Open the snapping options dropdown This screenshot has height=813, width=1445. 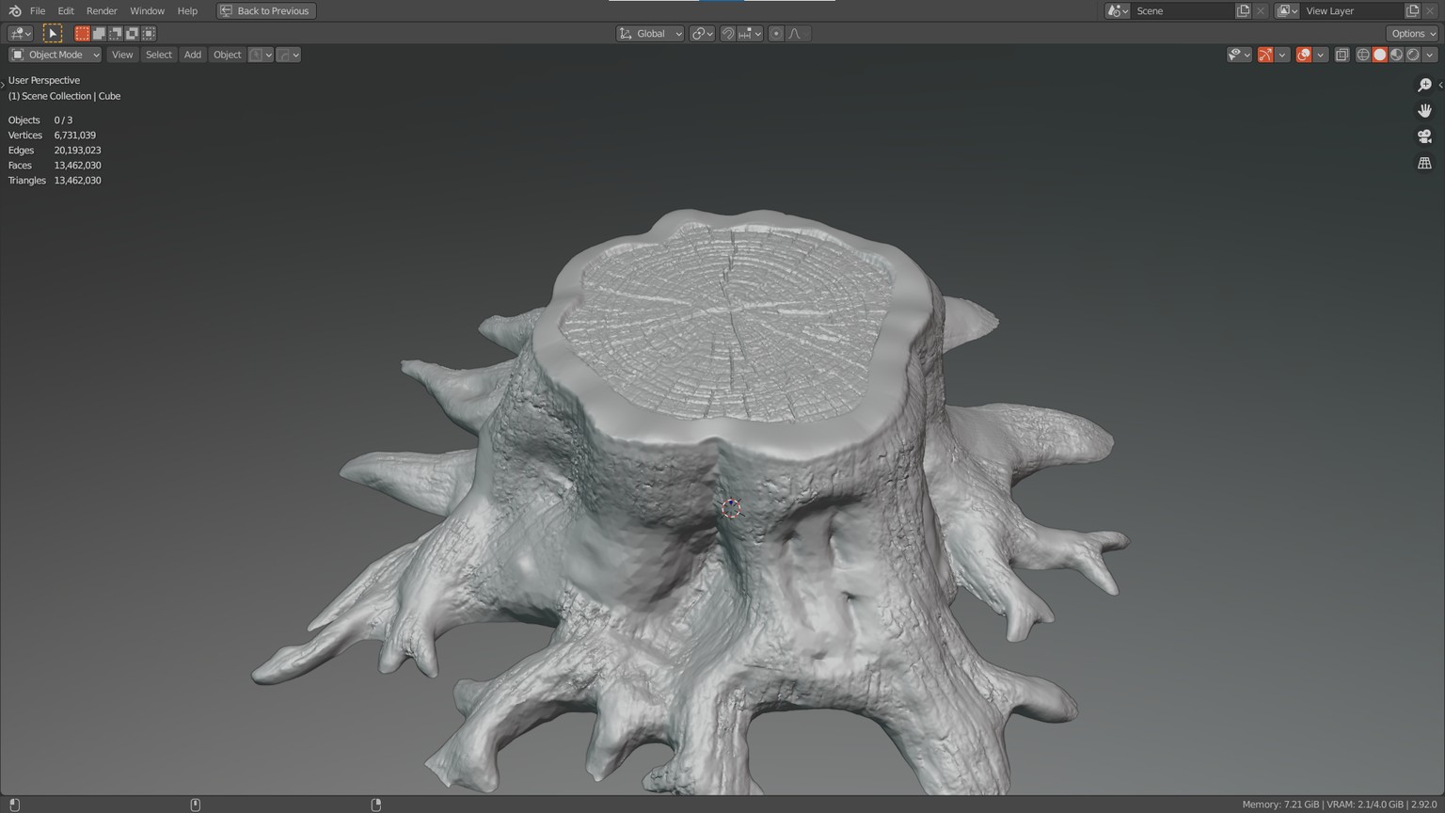click(750, 33)
